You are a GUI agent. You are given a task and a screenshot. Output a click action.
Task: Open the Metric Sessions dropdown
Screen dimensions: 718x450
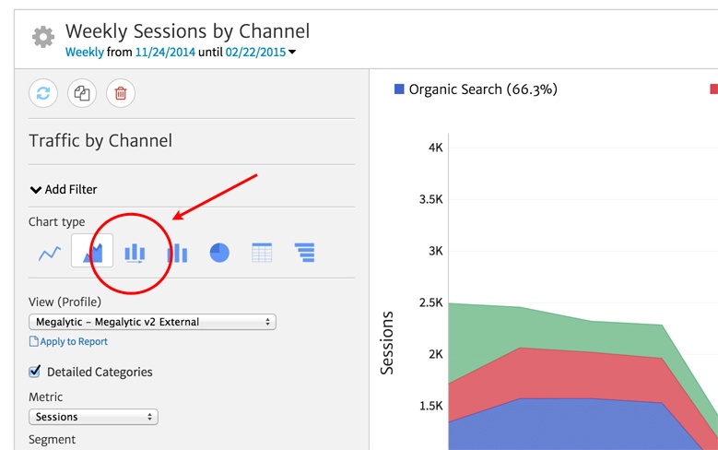(x=93, y=417)
